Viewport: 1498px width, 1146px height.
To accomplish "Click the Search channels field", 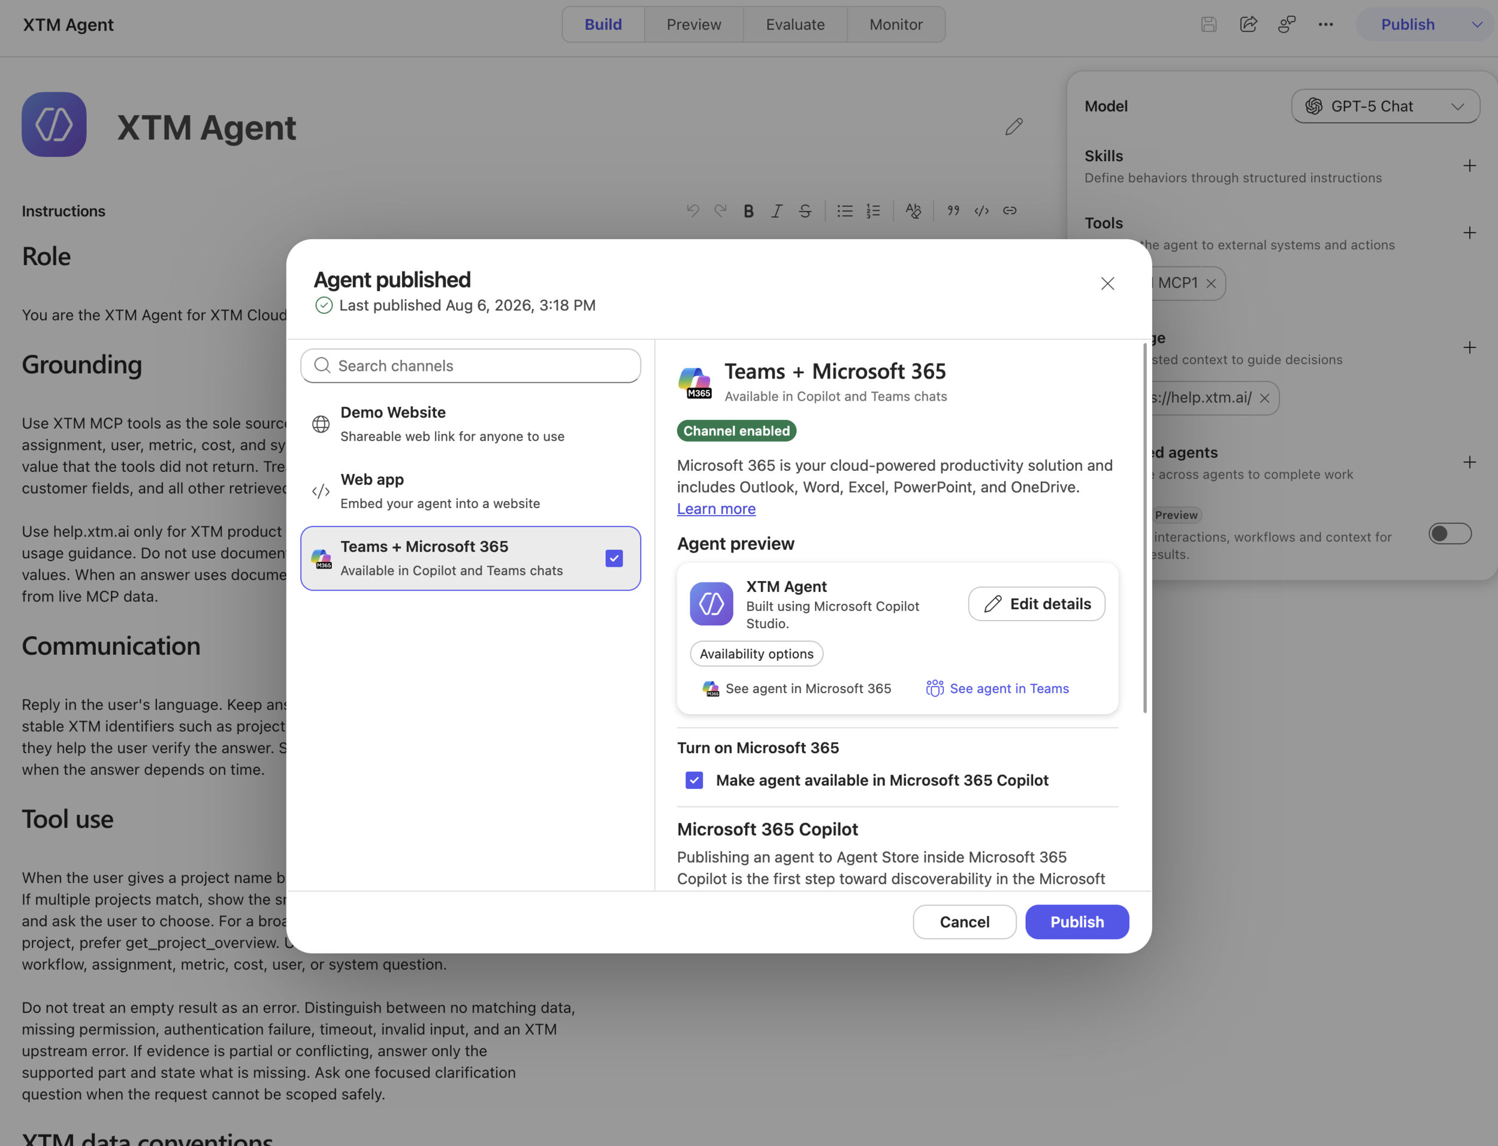I will coord(471,366).
